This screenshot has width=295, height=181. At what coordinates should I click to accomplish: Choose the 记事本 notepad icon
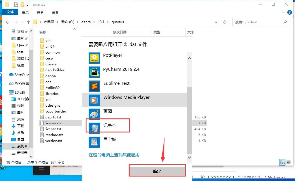coord(94,128)
